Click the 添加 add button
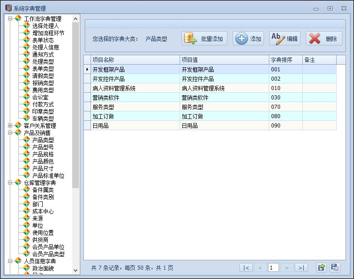The image size is (354, 279). (x=248, y=39)
